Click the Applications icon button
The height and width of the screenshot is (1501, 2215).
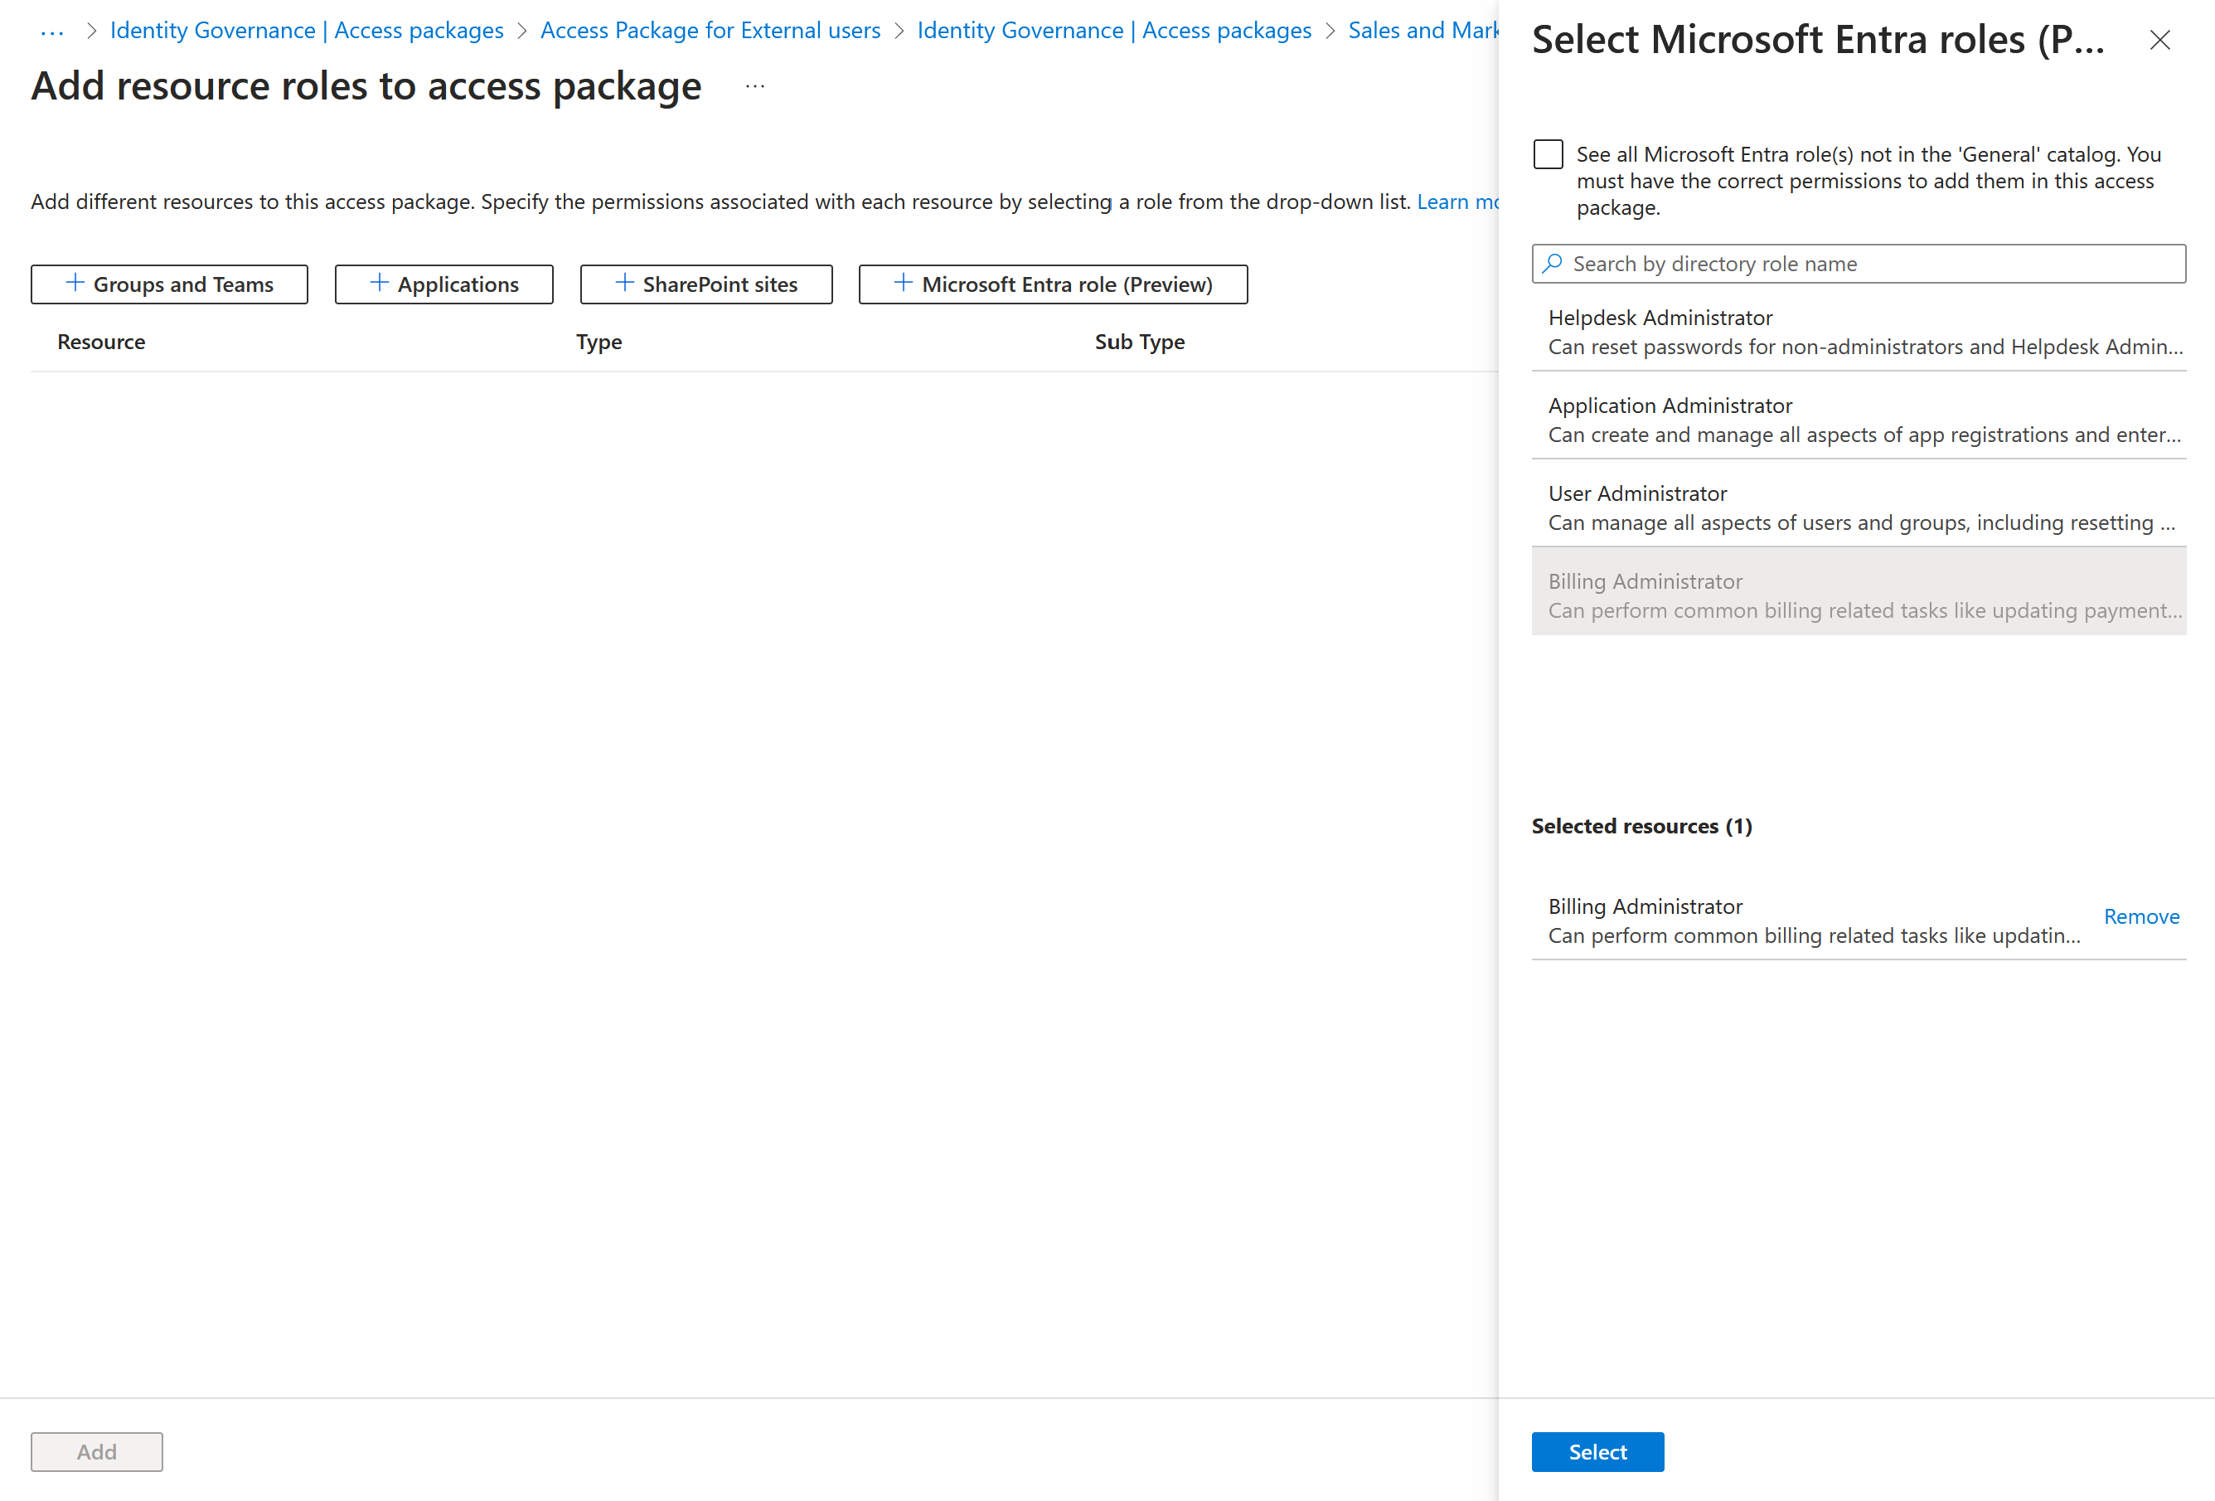coord(445,283)
